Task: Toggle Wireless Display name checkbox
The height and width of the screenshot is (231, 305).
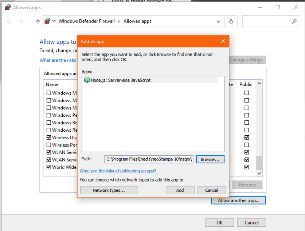Action: point(49,138)
